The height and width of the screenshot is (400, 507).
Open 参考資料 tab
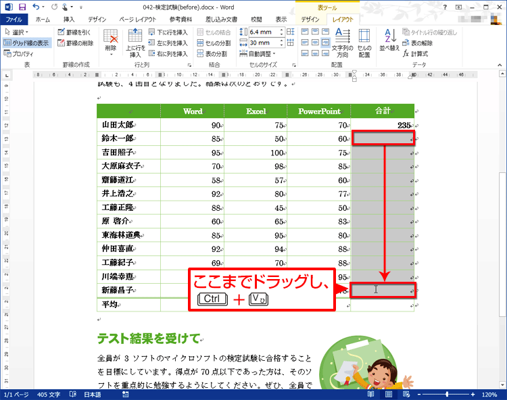pos(180,20)
